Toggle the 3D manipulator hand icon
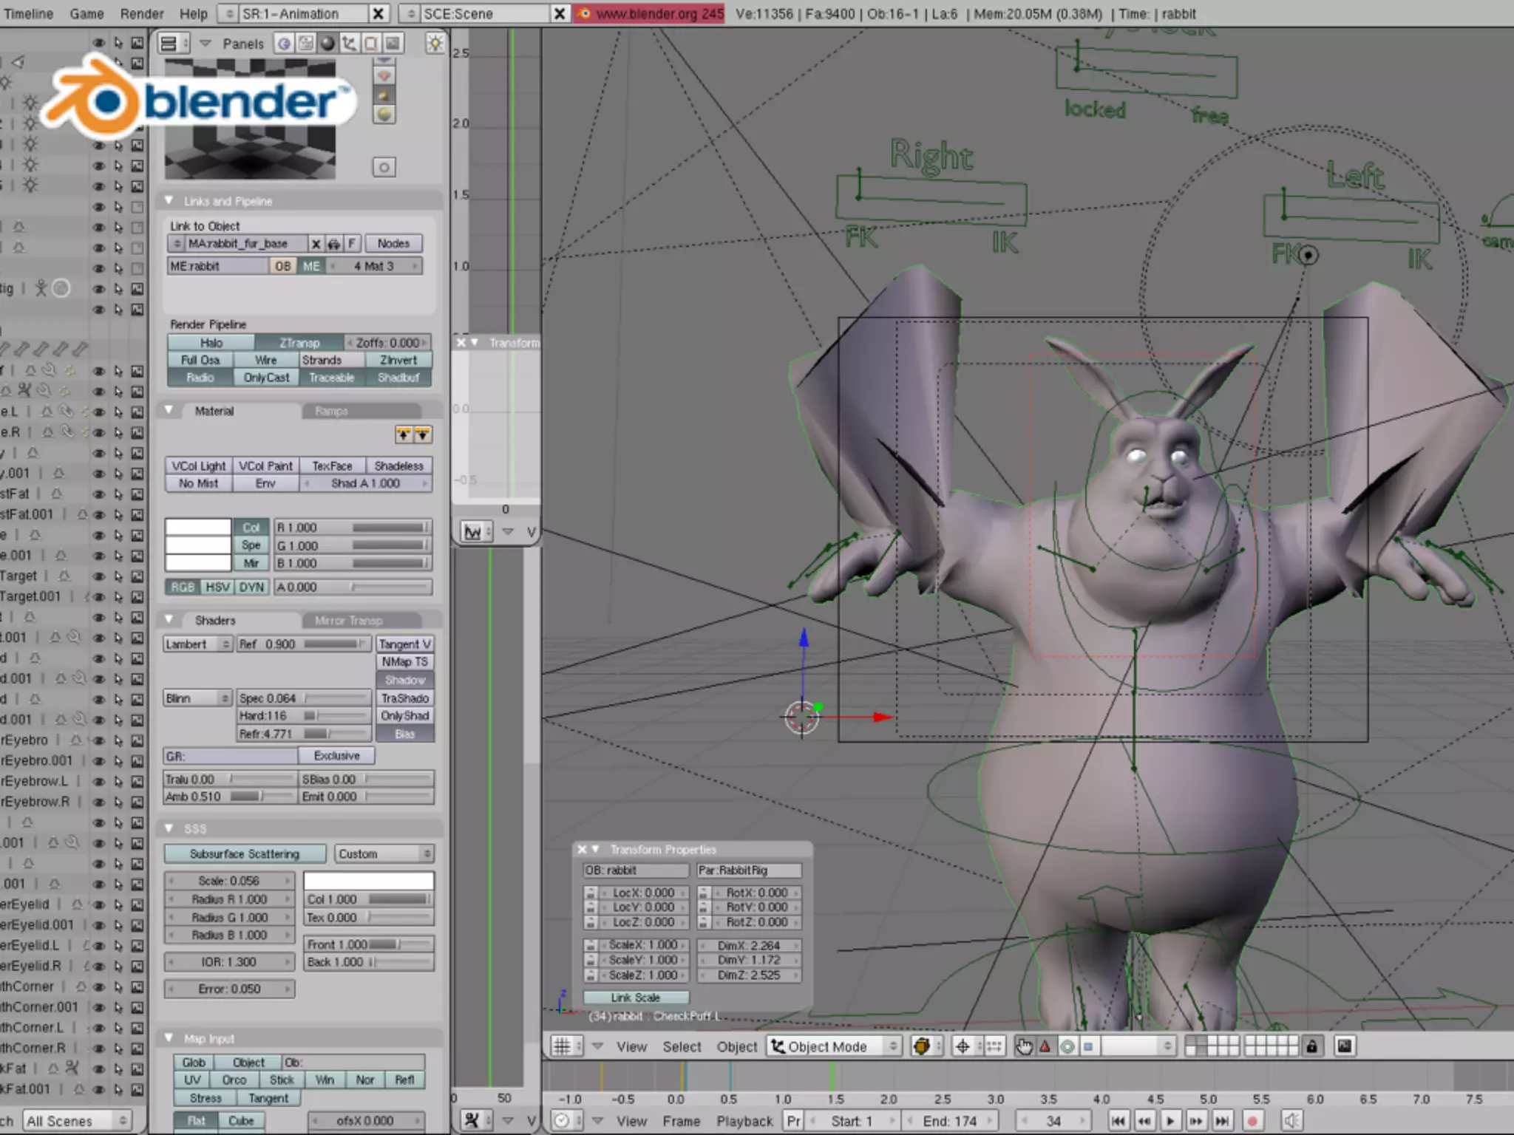Image resolution: width=1514 pixels, height=1135 pixels. pyautogui.click(x=1024, y=1046)
